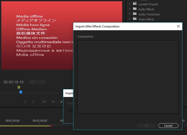
Task: Expand the Video Effects folder
Action: (130, 19)
